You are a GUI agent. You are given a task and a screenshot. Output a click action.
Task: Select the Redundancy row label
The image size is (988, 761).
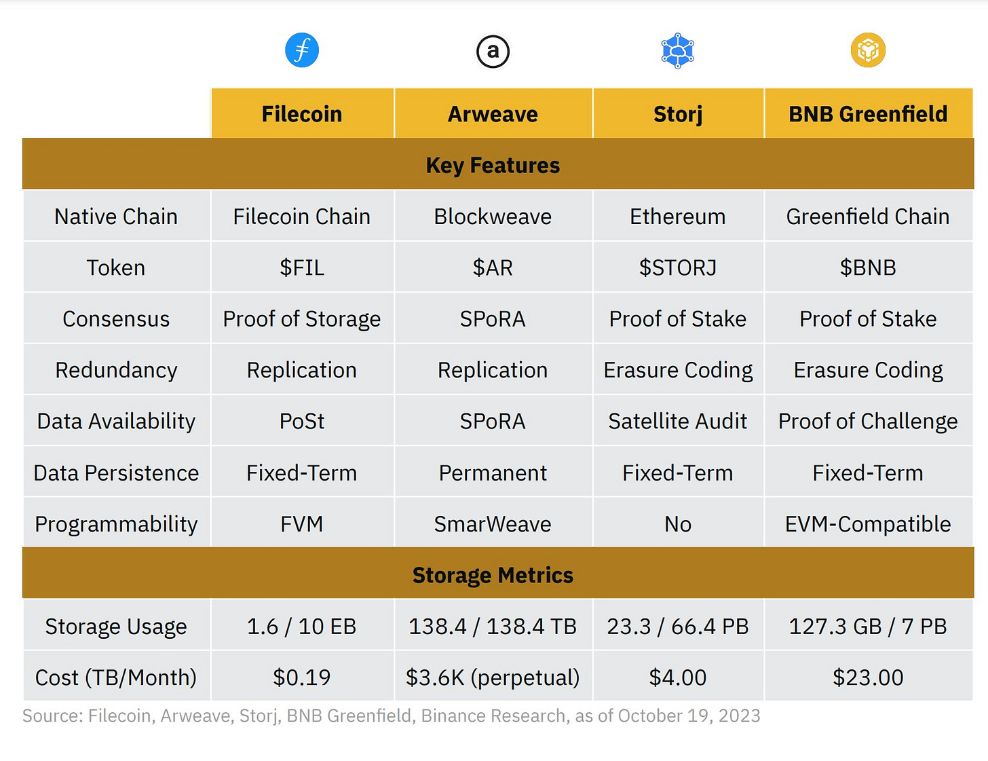[117, 370]
